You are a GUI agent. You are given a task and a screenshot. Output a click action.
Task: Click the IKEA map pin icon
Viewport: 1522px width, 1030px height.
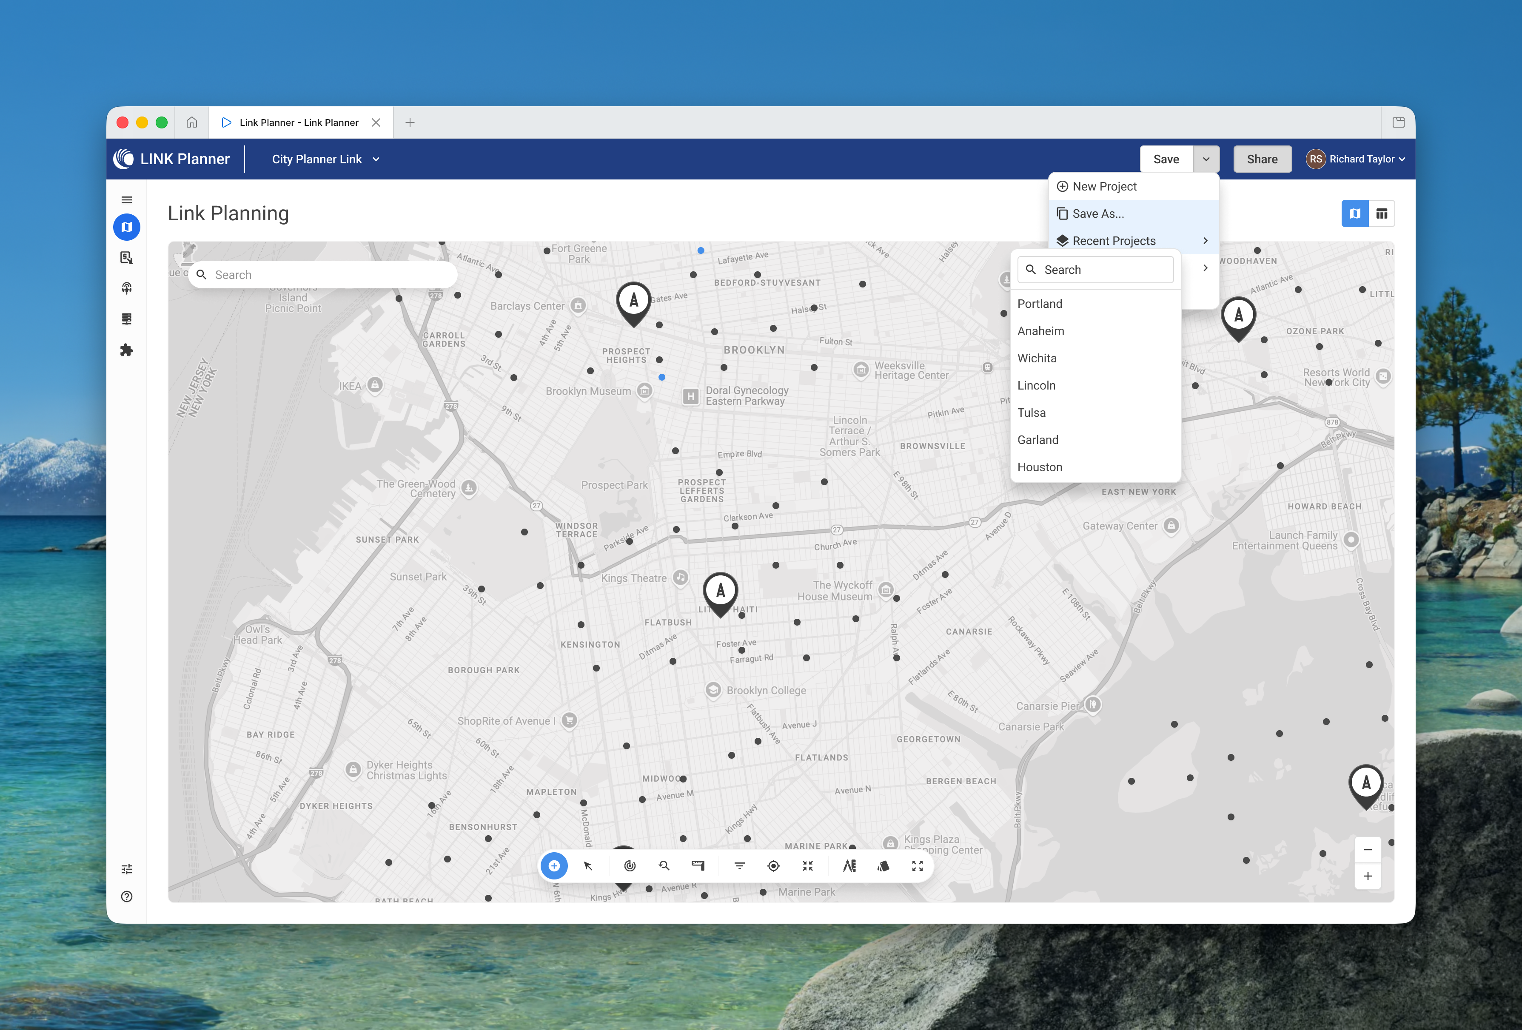pos(375,385)
